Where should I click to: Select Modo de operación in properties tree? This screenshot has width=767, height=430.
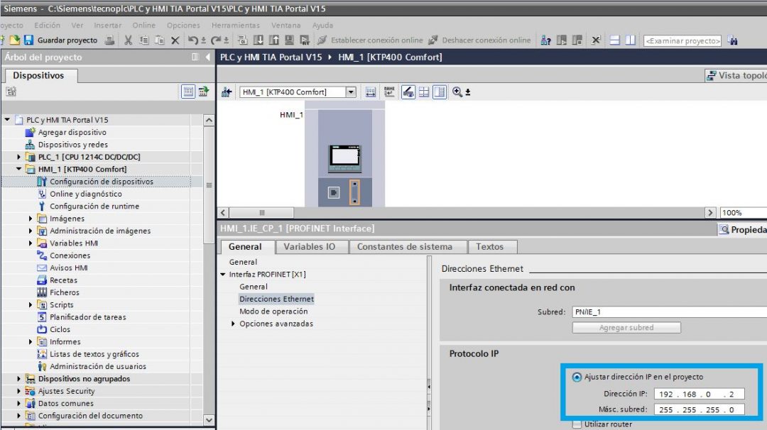273,312
